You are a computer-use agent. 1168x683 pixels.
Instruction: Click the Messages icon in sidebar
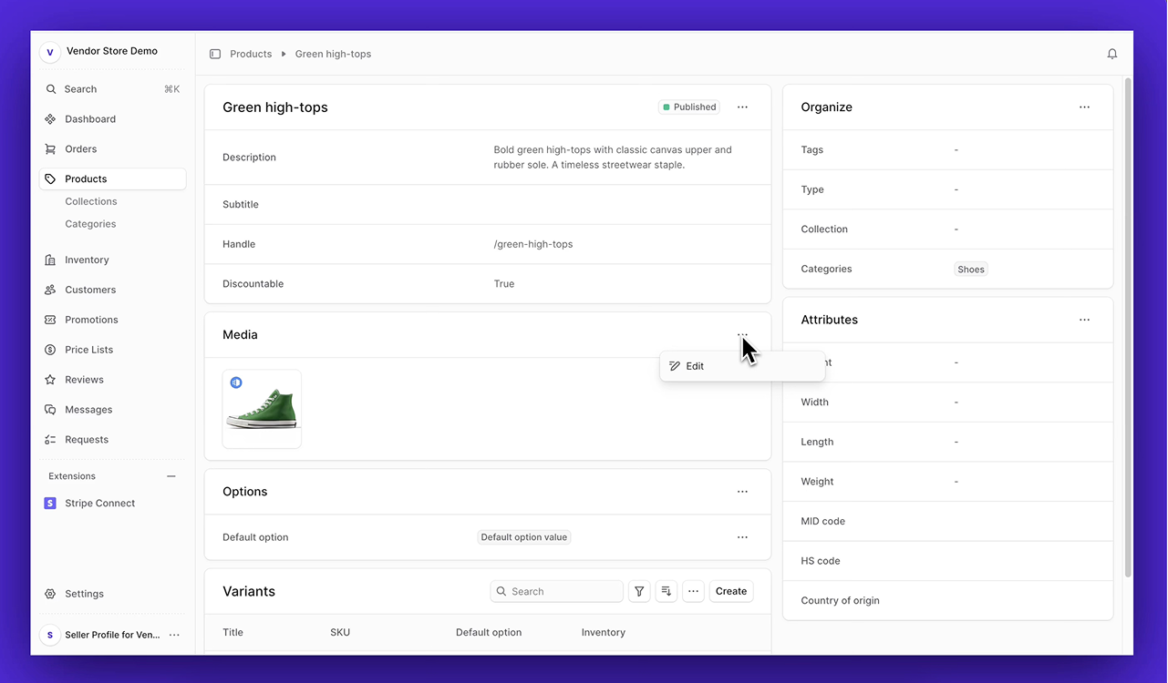[50, 409]
